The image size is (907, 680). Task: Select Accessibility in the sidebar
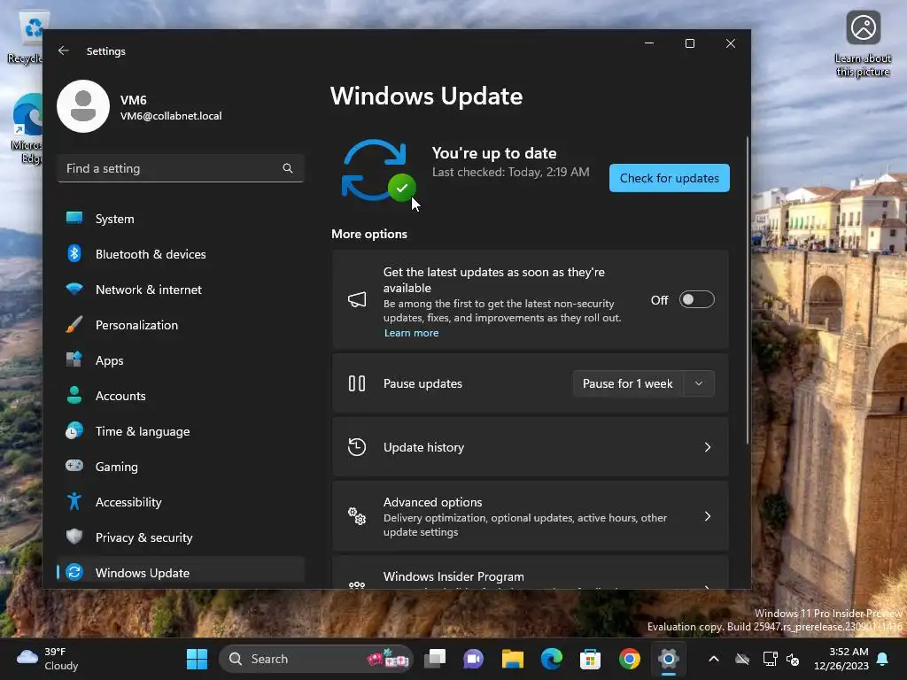(181, 502)
